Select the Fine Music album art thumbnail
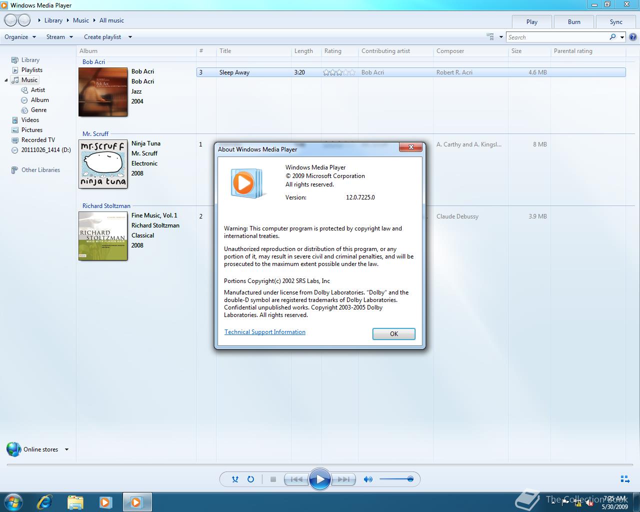Screen dimensions: 640x512 click(103, 236)
